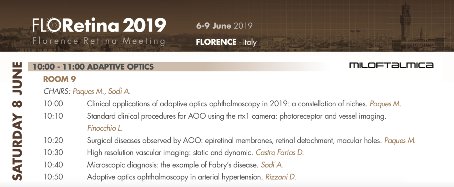
Task: Click the Miloftalmica sponsor logo
Action: pos(391,65)
